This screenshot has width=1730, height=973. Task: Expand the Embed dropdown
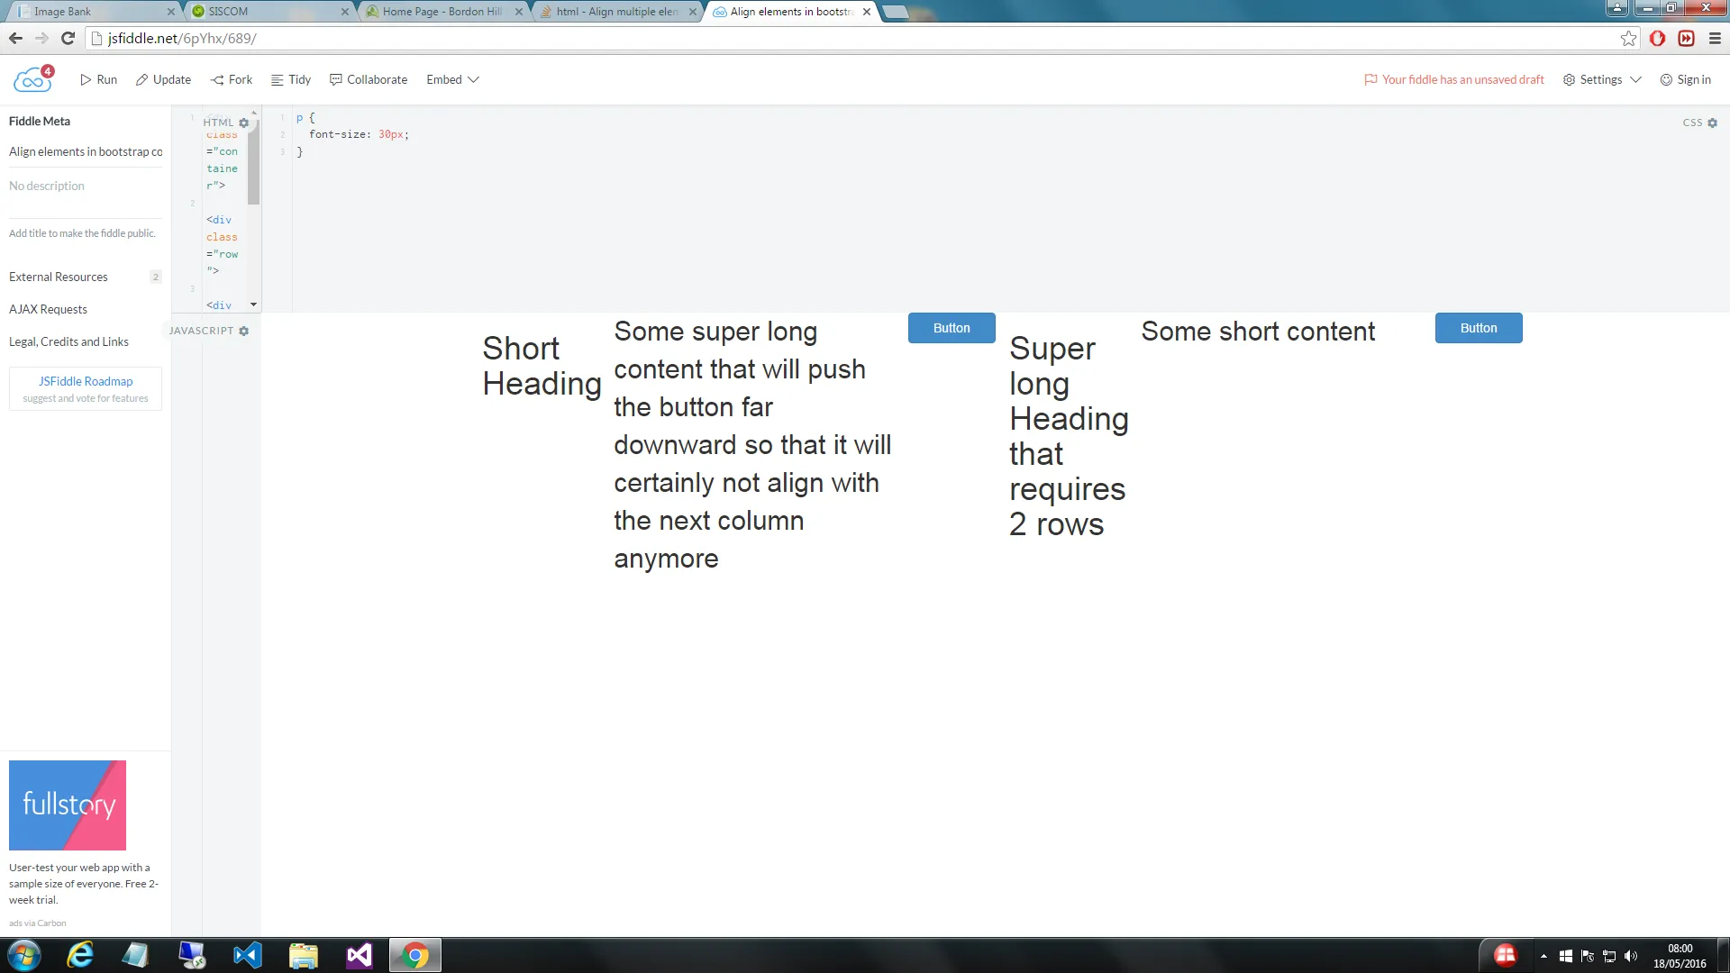coord(452,79)
